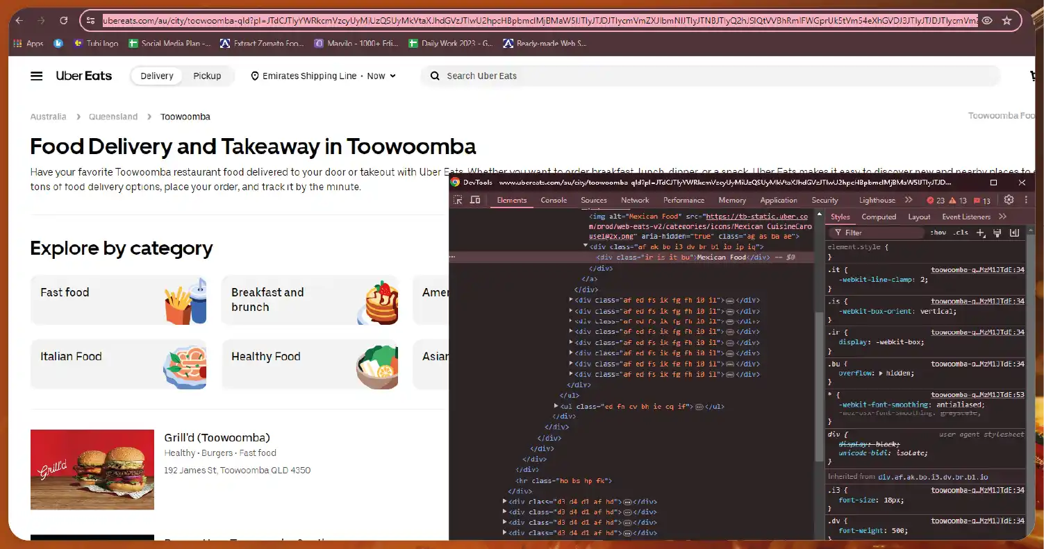Switch to the DevTools Sources tab

[594, 200]
